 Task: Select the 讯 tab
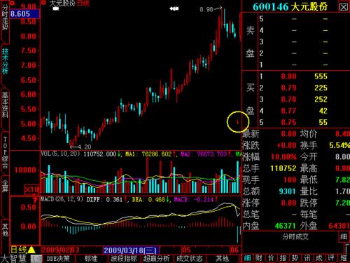click(x=307, y=258)
